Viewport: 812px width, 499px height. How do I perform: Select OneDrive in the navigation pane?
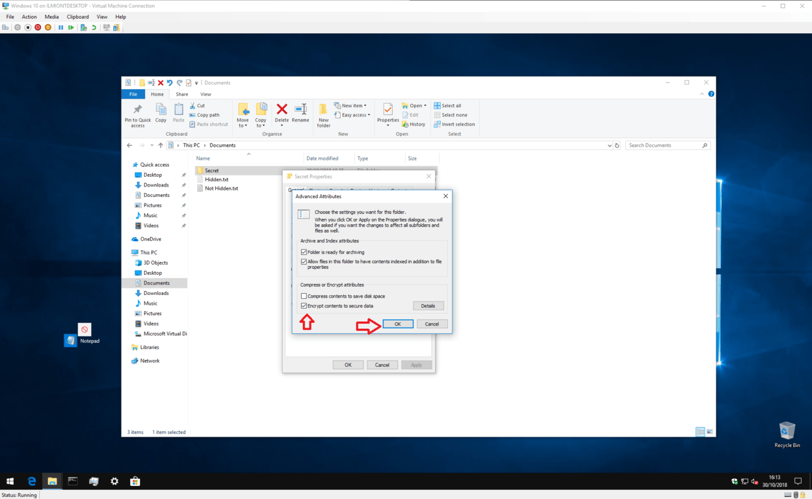[150, 239]
